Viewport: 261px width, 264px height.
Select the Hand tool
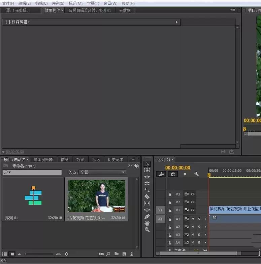(147, 223)
